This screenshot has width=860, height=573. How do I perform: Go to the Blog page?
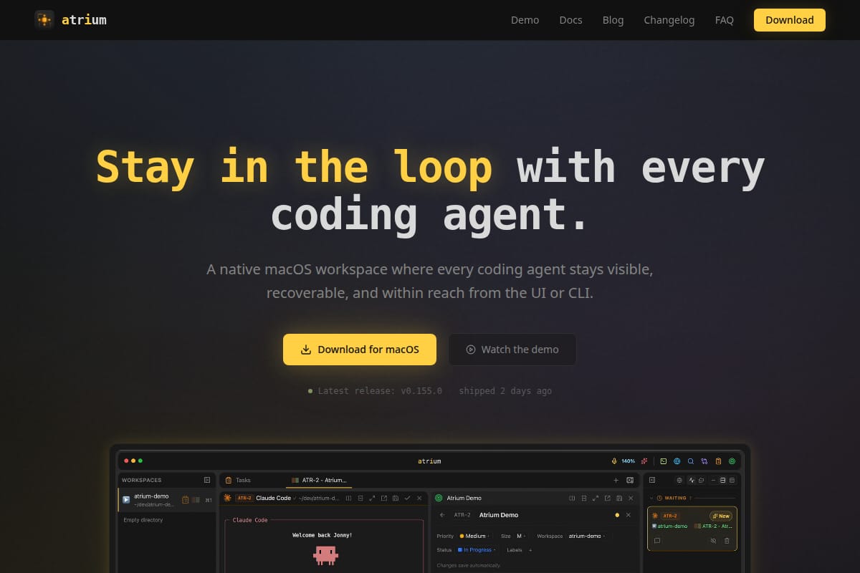613,20
